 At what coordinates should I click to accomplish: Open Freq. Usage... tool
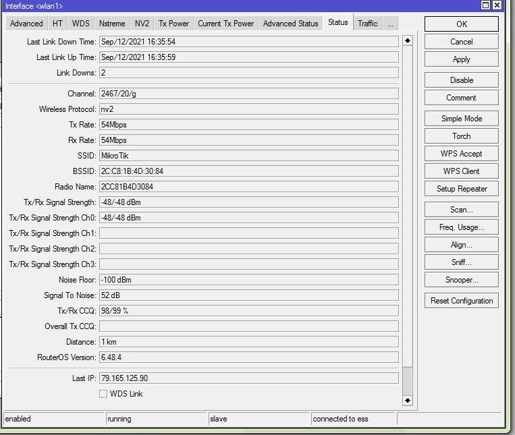462,227
